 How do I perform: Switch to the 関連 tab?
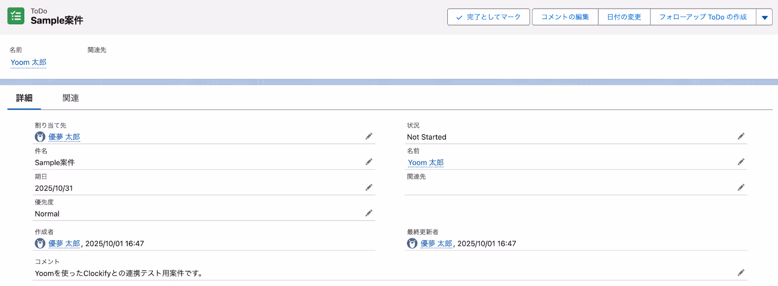click(x=71, y=98)
